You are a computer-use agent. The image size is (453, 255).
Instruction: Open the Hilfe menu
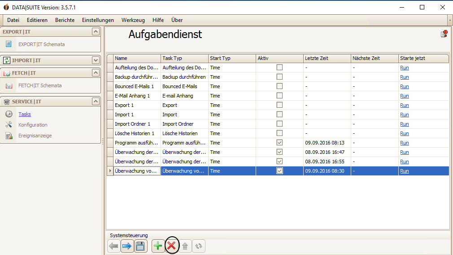click(158, 20)
